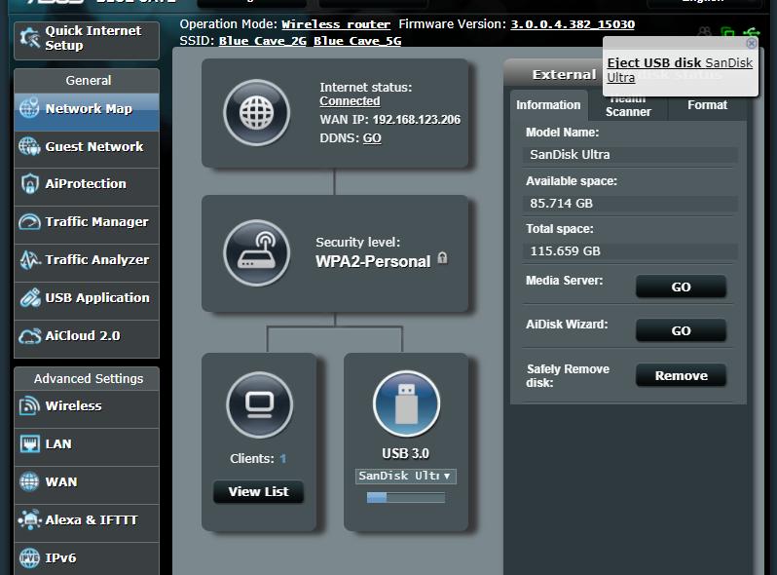Viewport: 777px width, 575px height.
Task: Click the WAN IP 192.168.123.206 text
Action: [390, 120]
